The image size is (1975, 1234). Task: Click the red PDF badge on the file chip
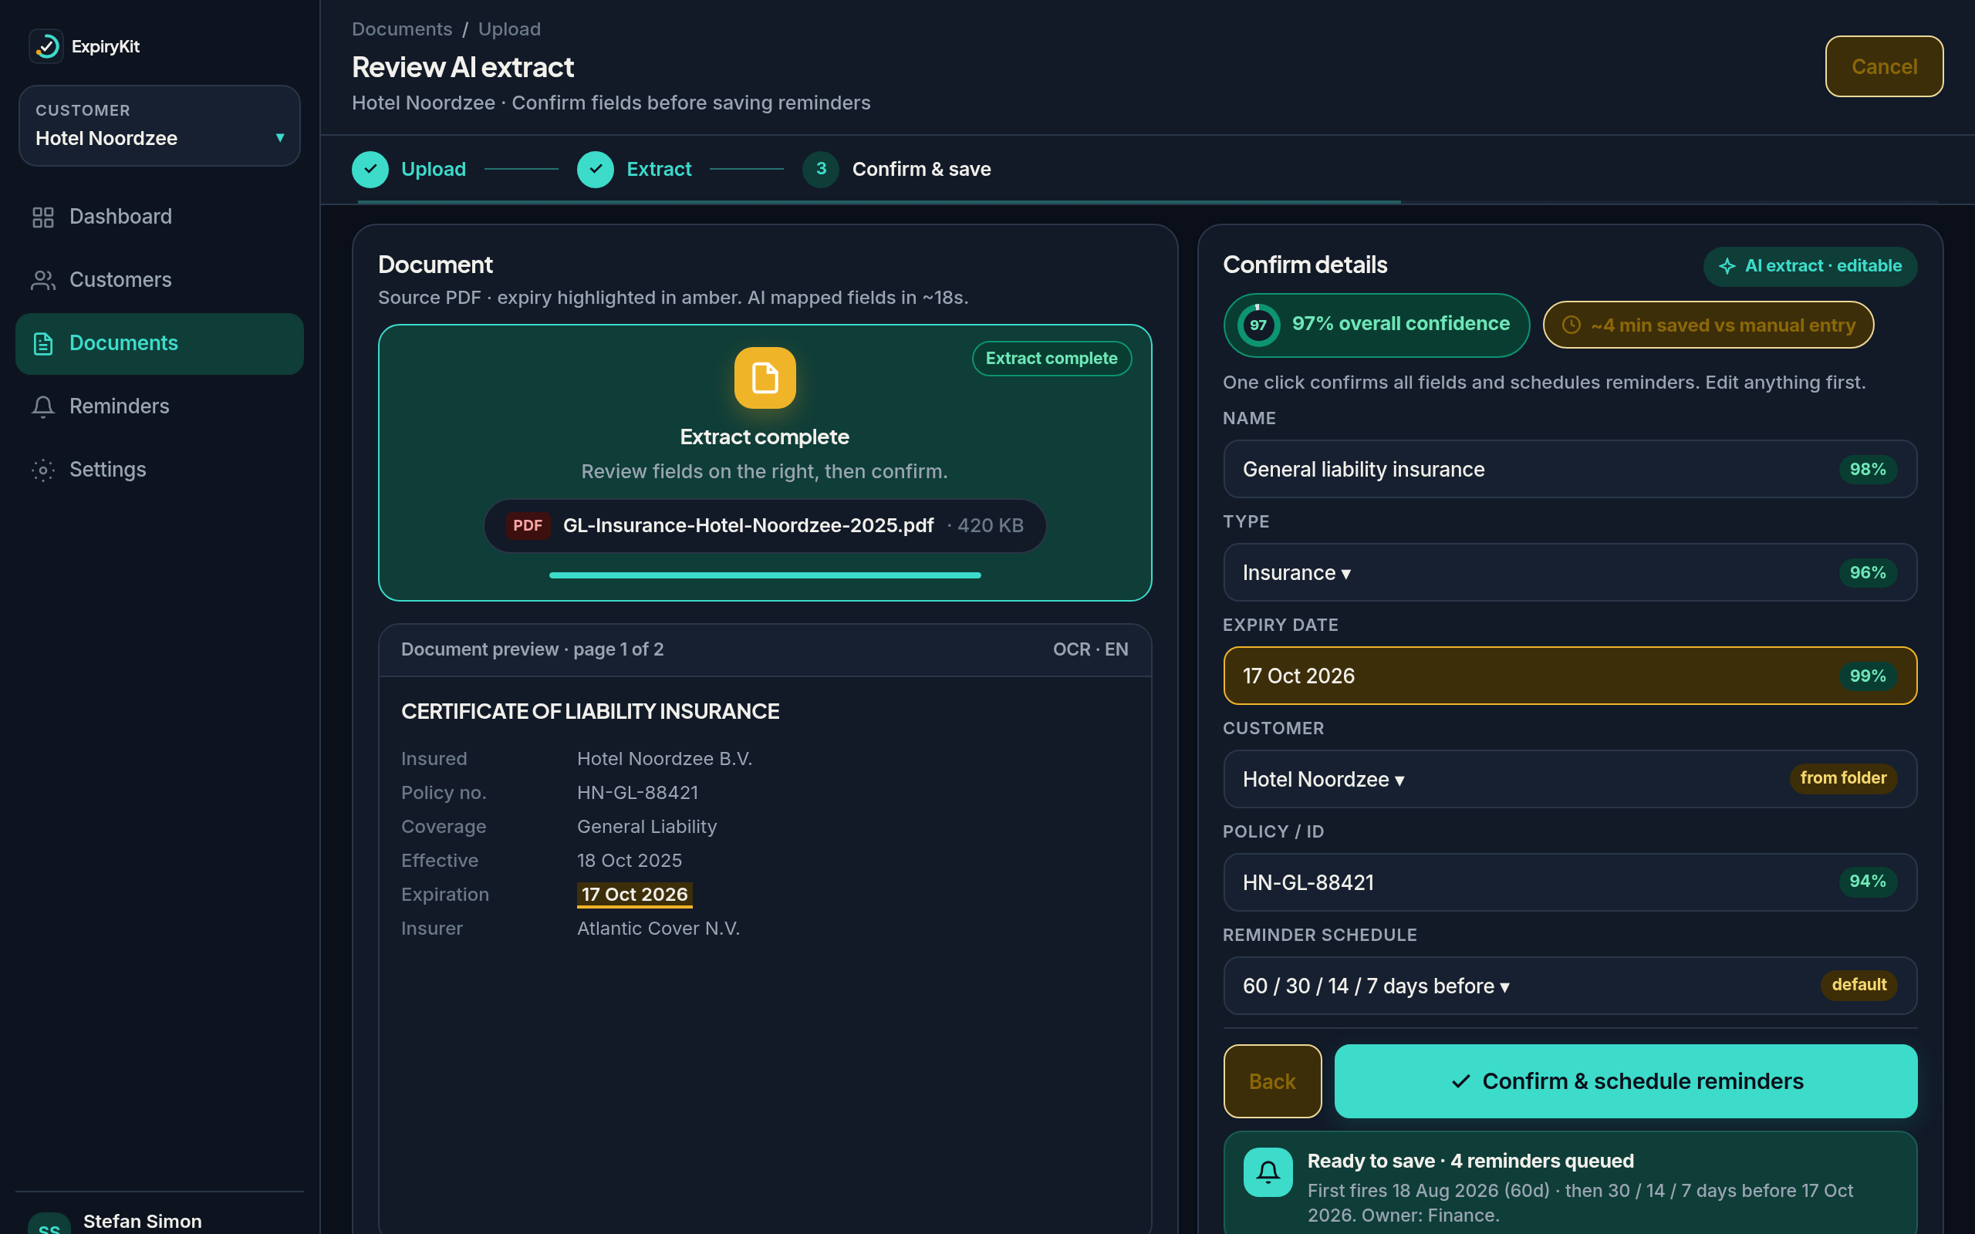527,525
